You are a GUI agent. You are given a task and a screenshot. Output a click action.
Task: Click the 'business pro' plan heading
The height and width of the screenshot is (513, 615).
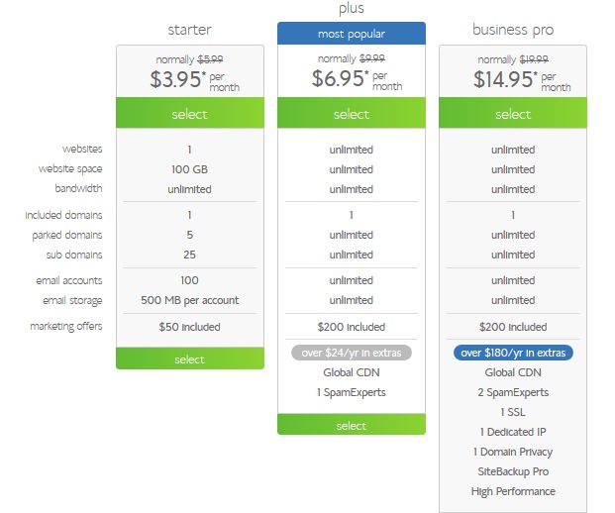pyautogui.click(x=513, y=30)
